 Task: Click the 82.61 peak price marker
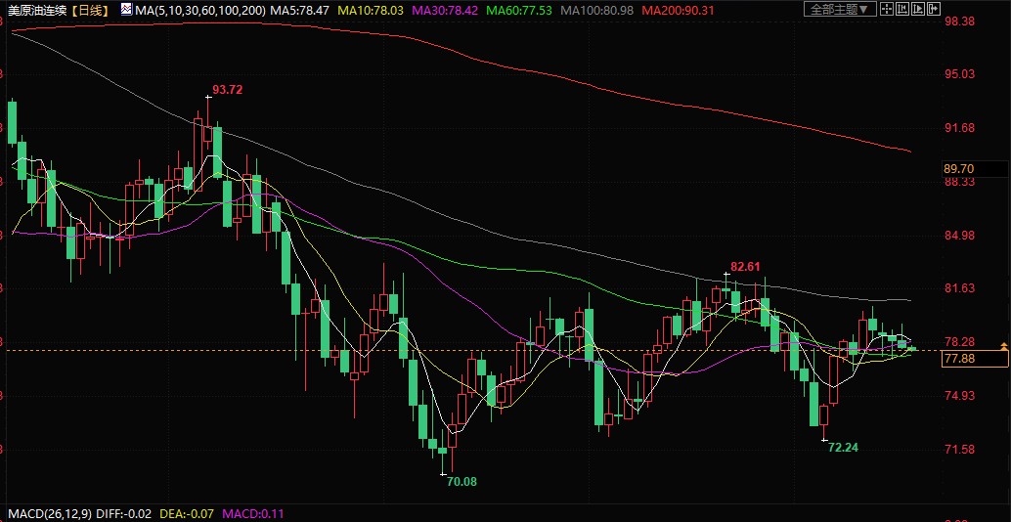tap(745, 266)
